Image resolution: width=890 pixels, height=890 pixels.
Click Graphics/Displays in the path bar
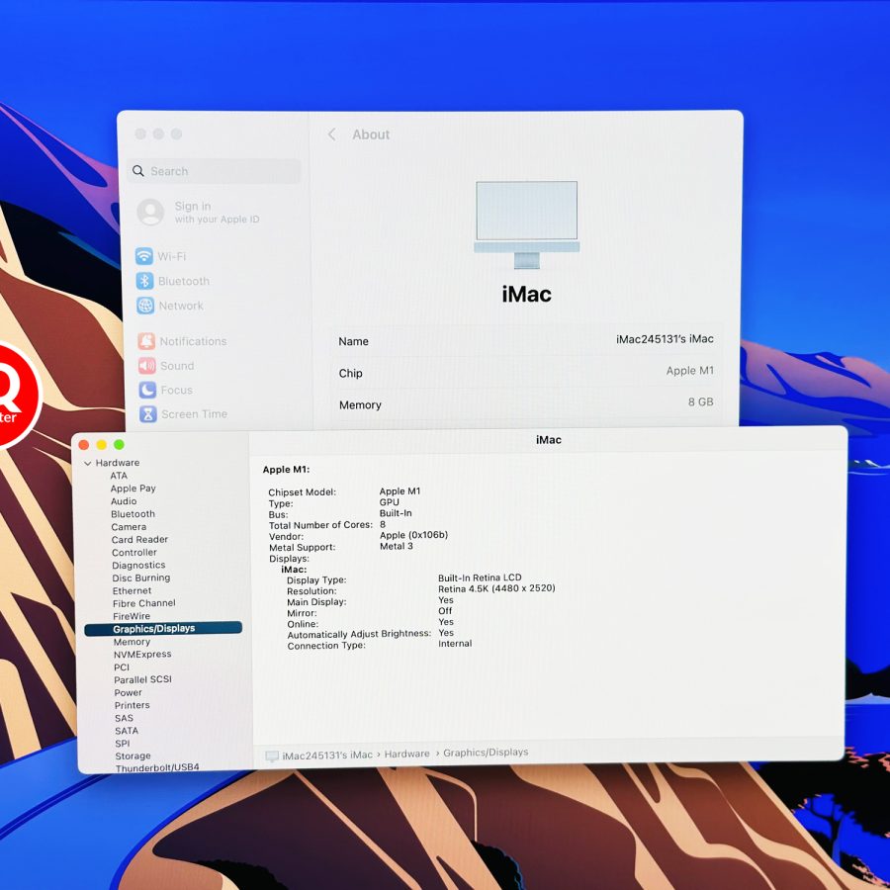tap(486, 753)
